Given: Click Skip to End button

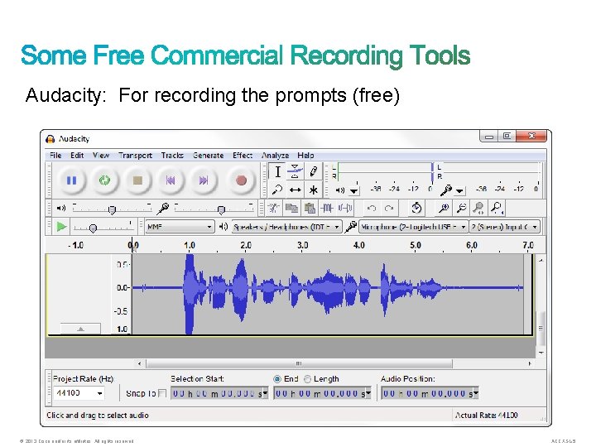Looking at the screenshot, I should point(204,180).
